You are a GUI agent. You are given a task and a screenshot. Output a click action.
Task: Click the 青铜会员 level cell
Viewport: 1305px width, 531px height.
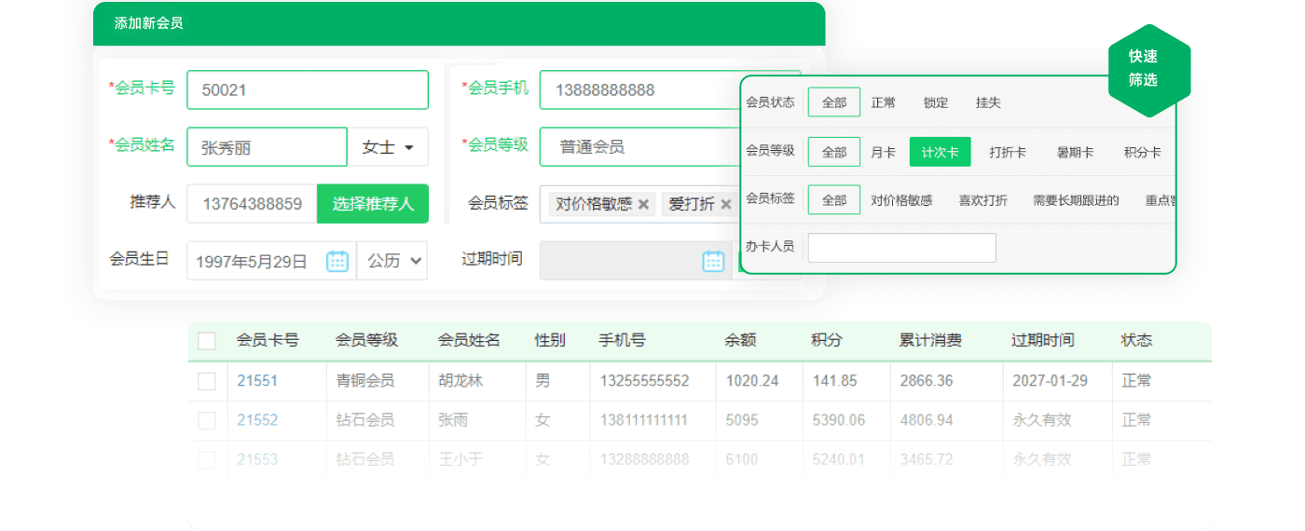coord(365,381)
